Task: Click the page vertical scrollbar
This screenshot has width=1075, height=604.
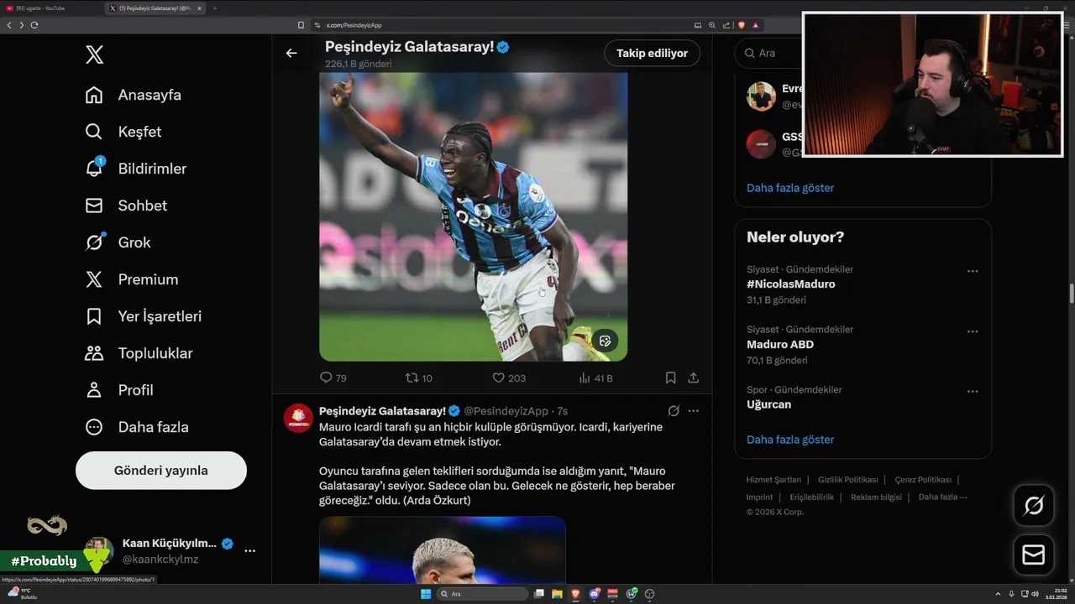Action: [x=1071, y=294]
